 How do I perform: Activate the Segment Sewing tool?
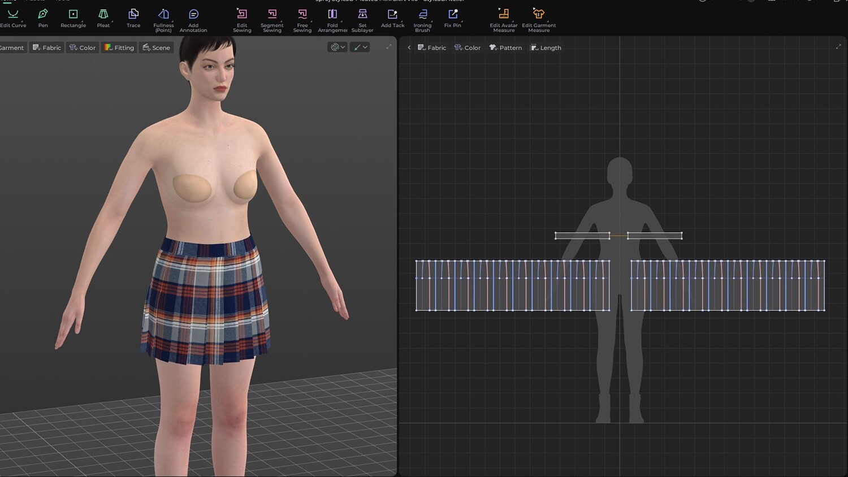tap(272, 20)
